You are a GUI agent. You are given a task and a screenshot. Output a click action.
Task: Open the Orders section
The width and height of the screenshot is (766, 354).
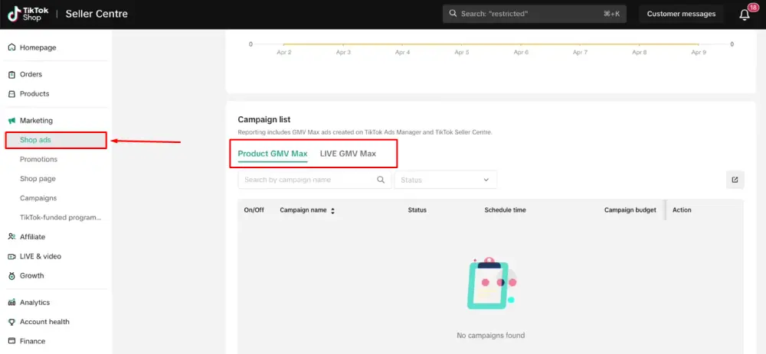(x=31, y=74)
